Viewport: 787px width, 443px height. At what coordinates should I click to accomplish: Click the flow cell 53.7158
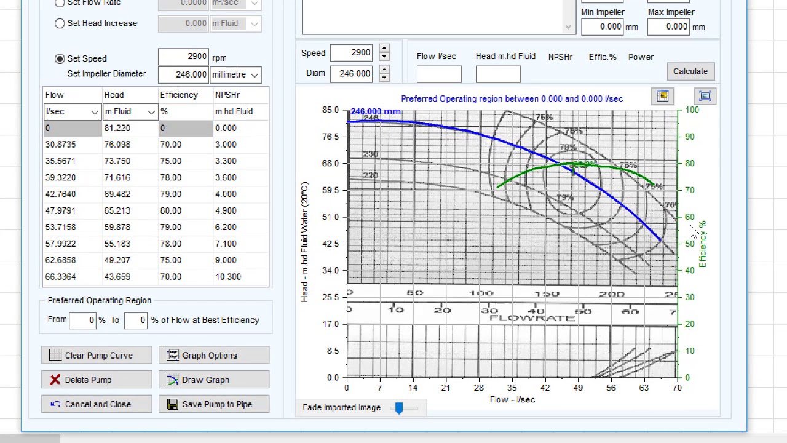(x=72, y=227)
